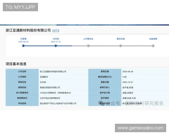Viewport: 169px width, 135px height.
Task: Click the 公司全称 value 浙江亚通新材料股份有限公司
Action: (53, 72)
